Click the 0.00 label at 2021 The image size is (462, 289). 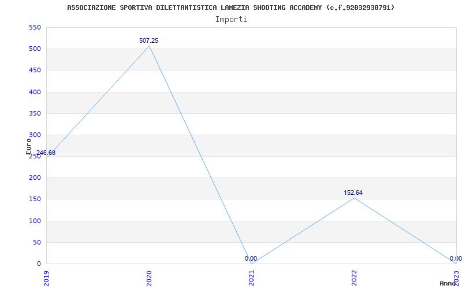251,258
